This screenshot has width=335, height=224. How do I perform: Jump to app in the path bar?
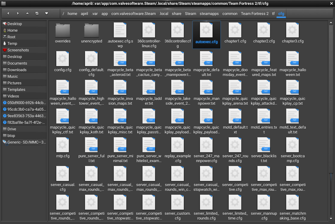(104, 14)
